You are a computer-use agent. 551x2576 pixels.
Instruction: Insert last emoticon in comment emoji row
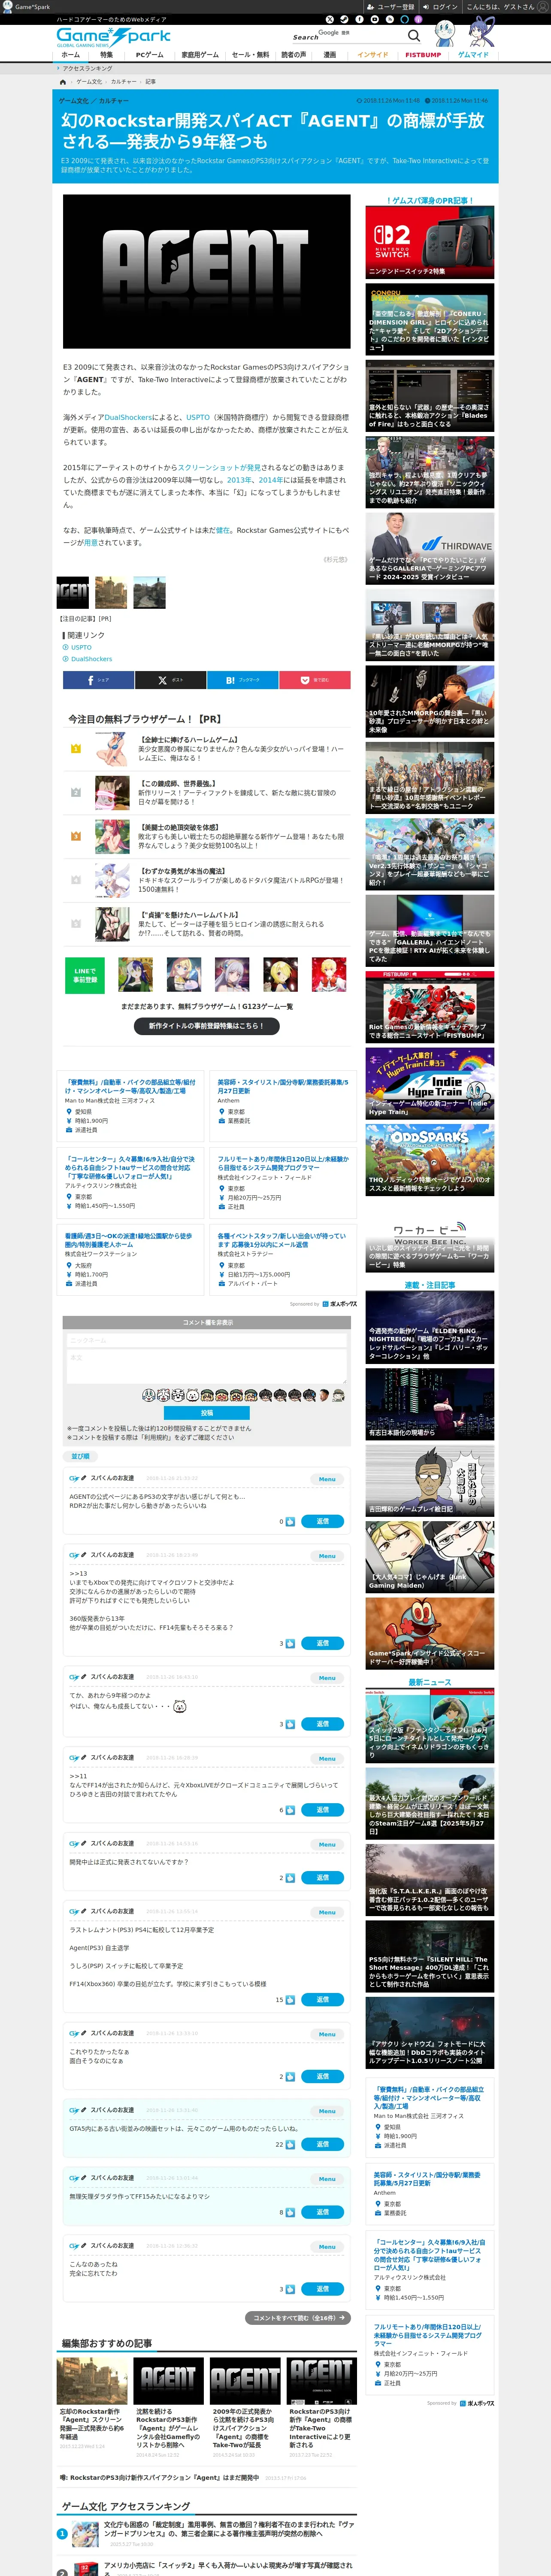pyautogui.click(x=338, y=1394)
